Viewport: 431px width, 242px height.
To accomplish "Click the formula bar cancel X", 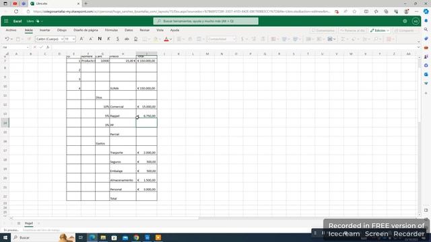I will 35,47.
